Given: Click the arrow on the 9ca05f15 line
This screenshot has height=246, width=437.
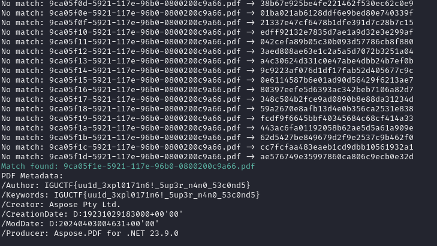Looking at the screenshot, I should tap(251, 80).
